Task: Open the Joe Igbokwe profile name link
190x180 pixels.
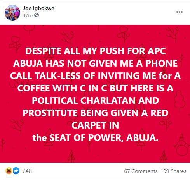Action: pyautogui.click(x=38, y=9)
